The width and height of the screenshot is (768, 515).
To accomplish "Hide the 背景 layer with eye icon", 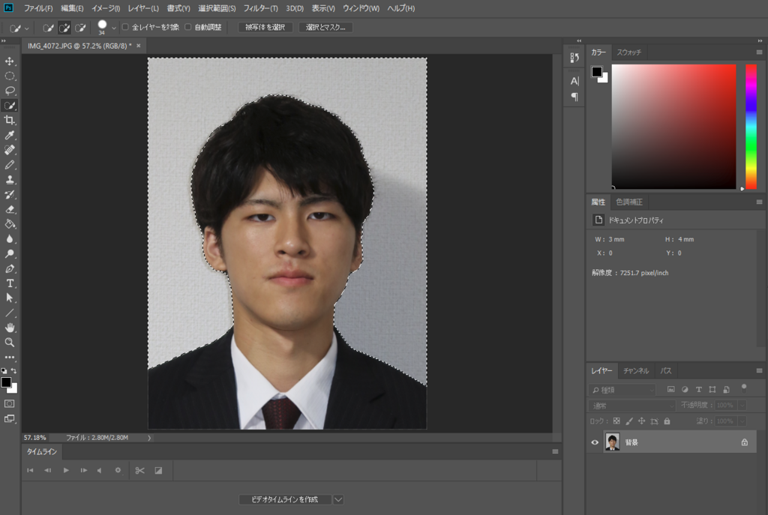I will 595,442.
